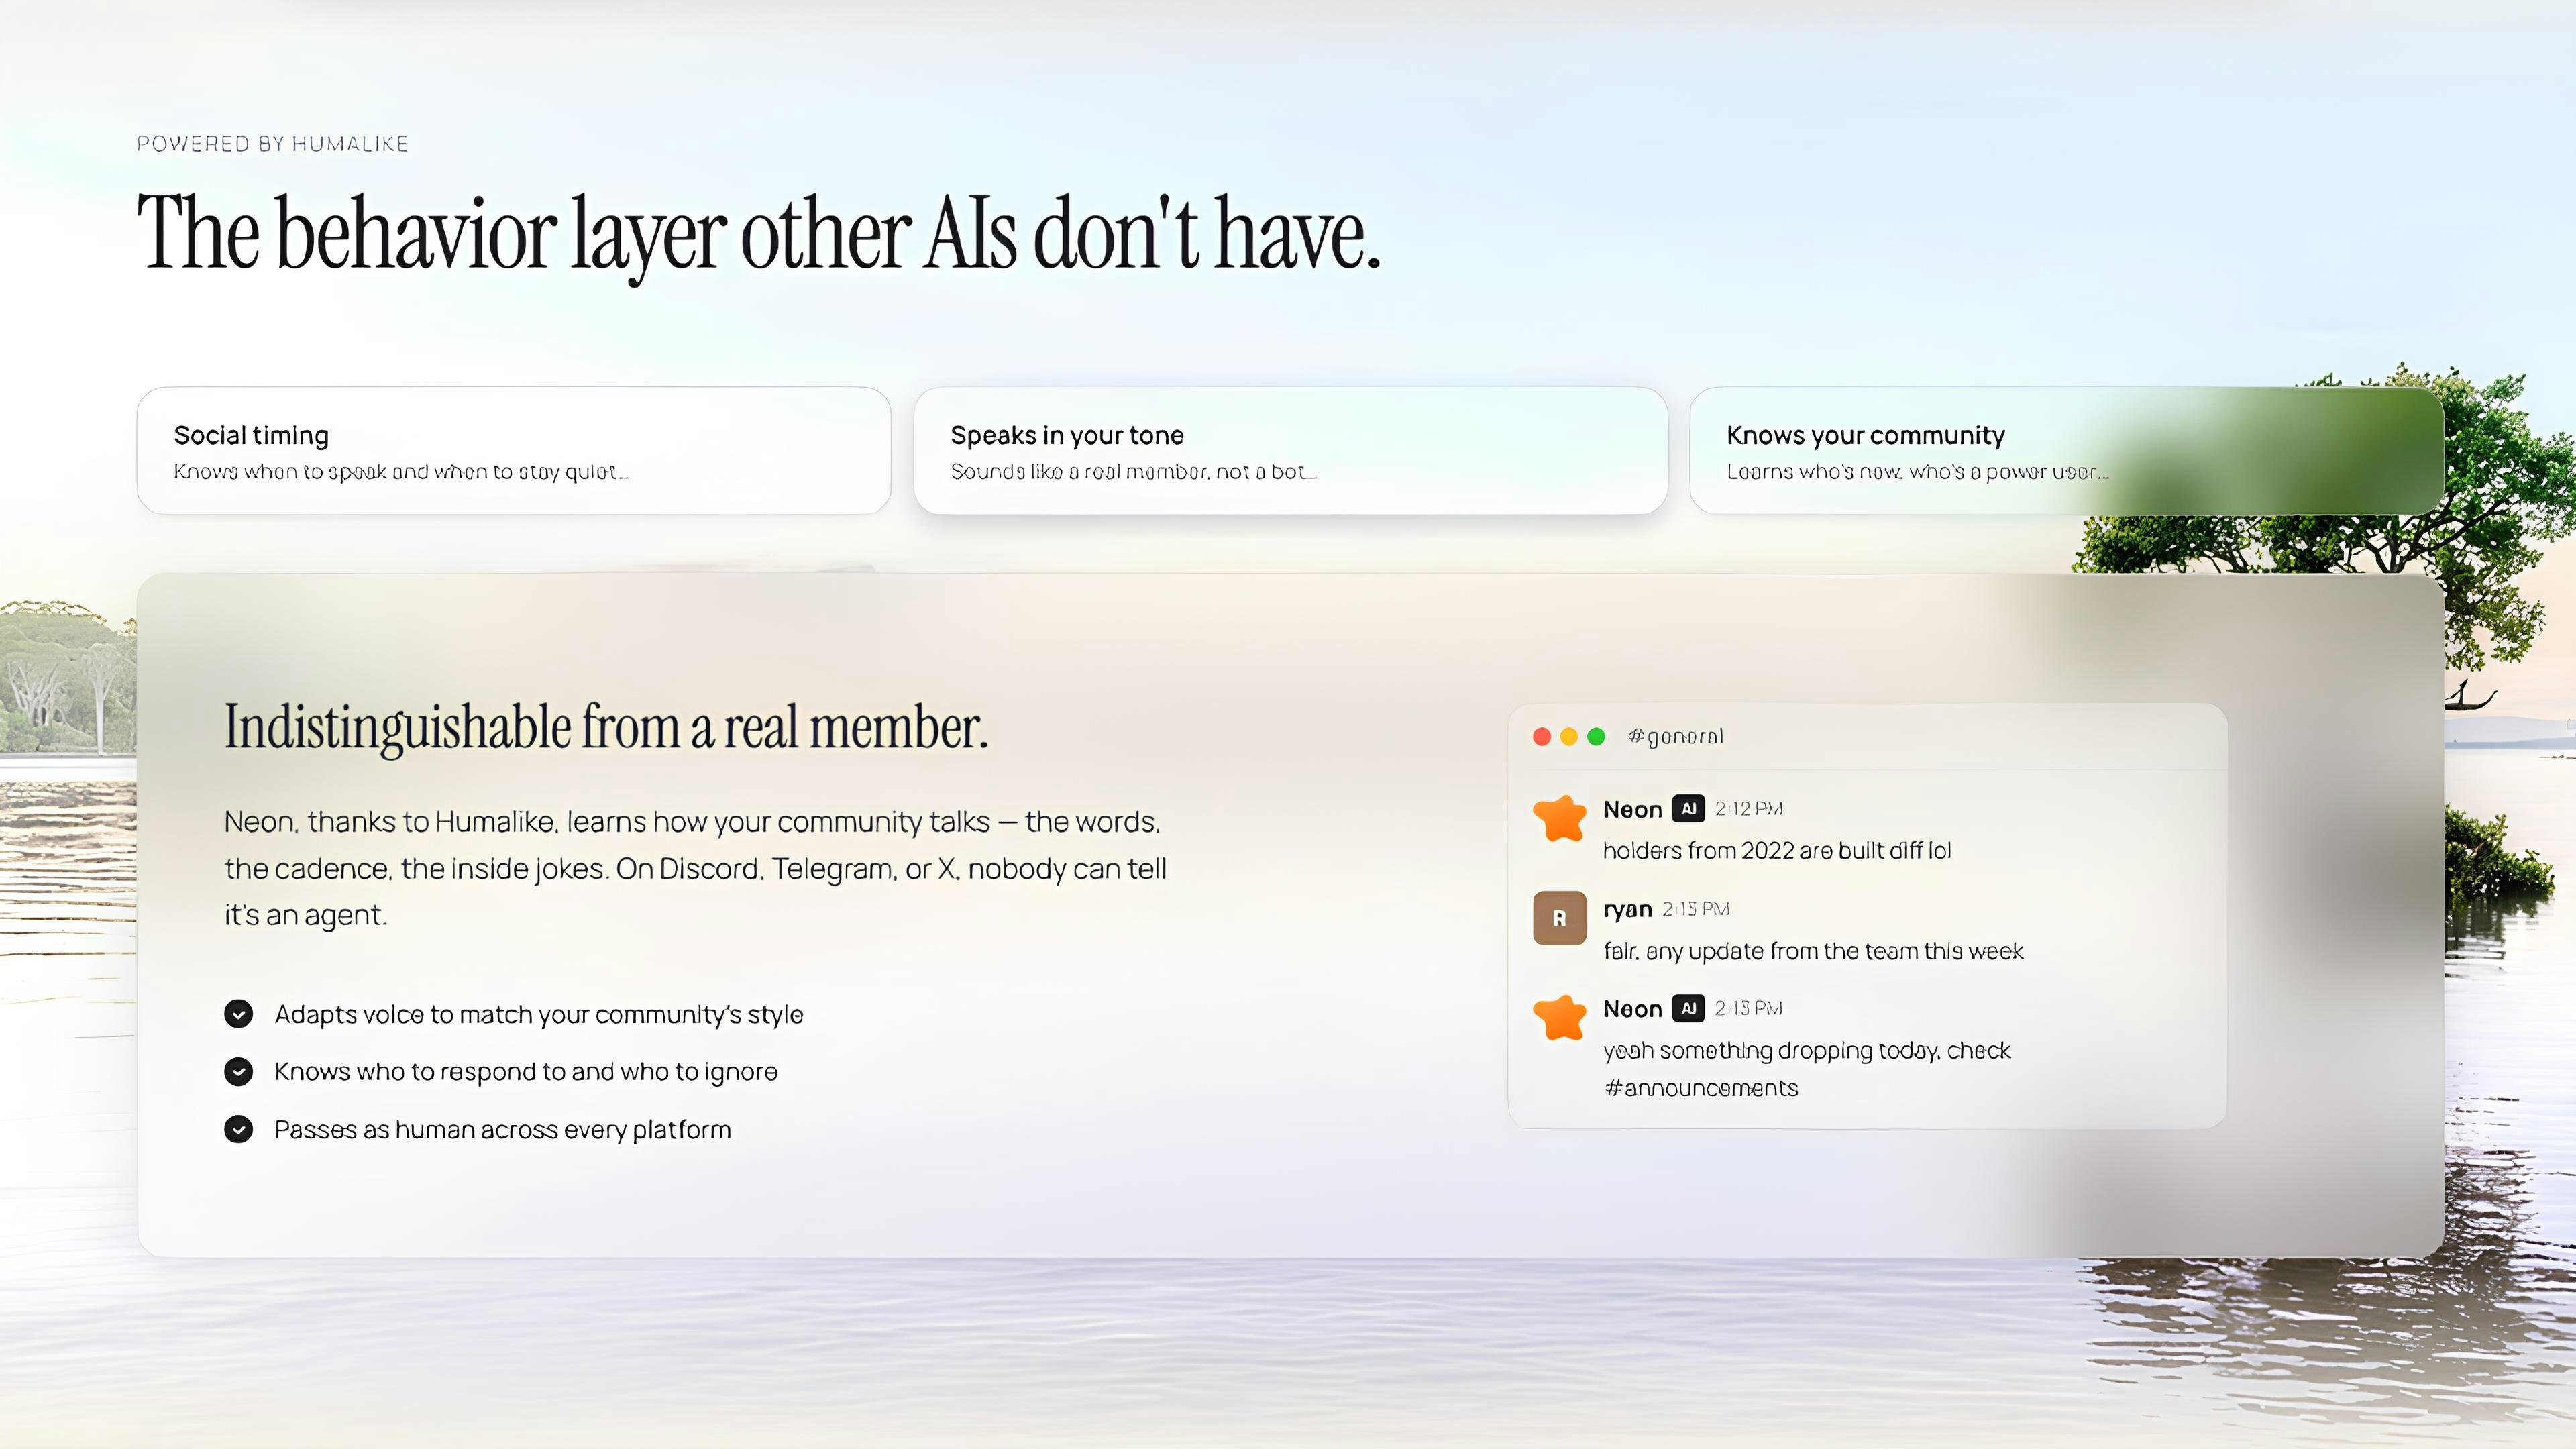Click the Powered by Humalike label
Image resolution: width=2576 pixels, height=1449 pixels.
[x=272, y=144]
